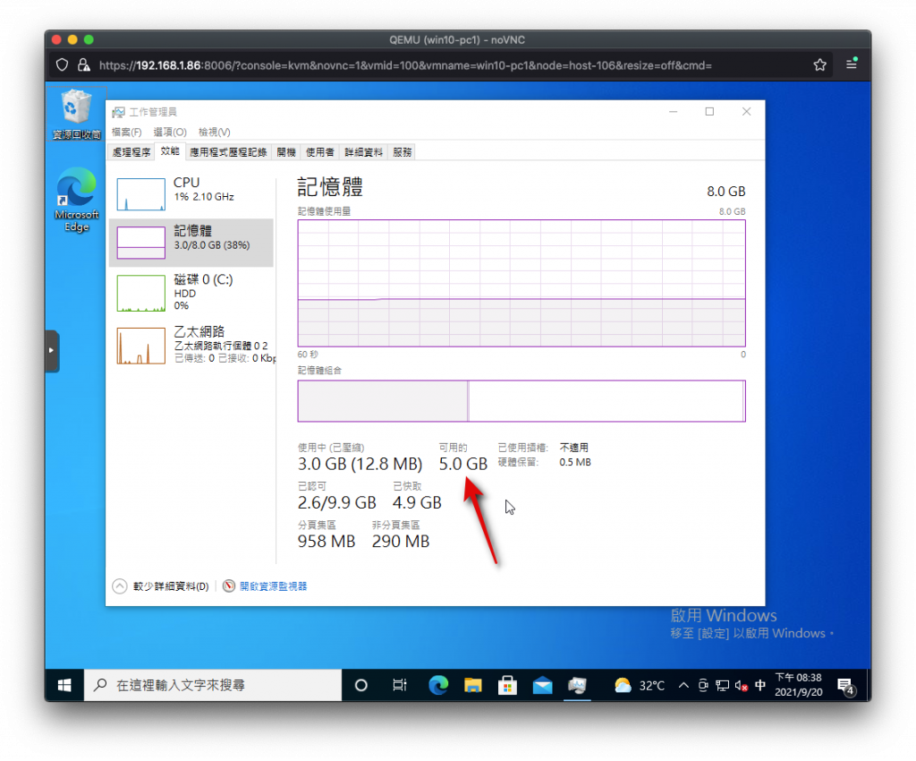Open Edge browser from the taskbar
The height and width of the screenshot is (761, 916).
[x=438, y=685]
